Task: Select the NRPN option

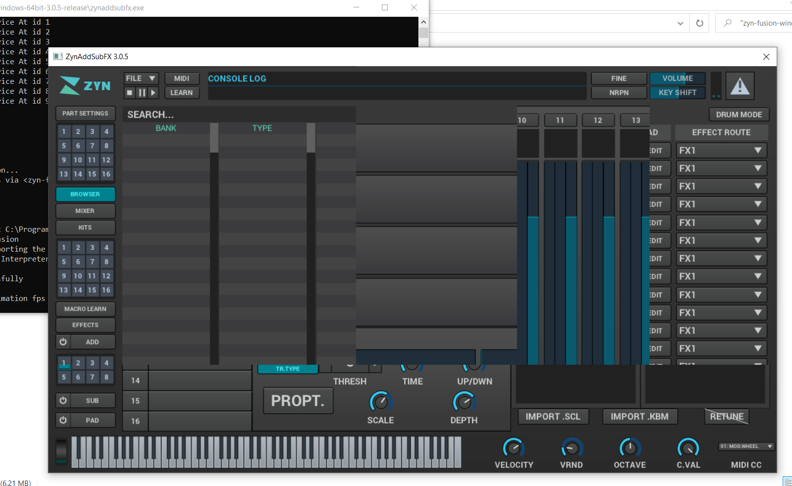Action: 619,92
